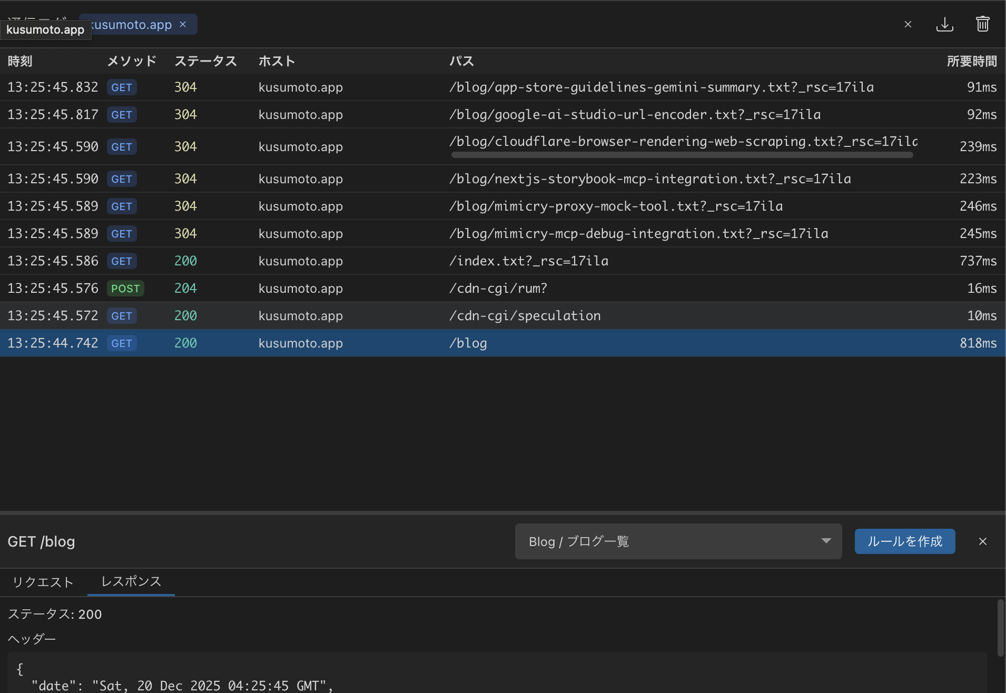Select the app-store-guidelines-gemini-summary request row
This screenshot has width=1006, height=693.
[502, 87]
